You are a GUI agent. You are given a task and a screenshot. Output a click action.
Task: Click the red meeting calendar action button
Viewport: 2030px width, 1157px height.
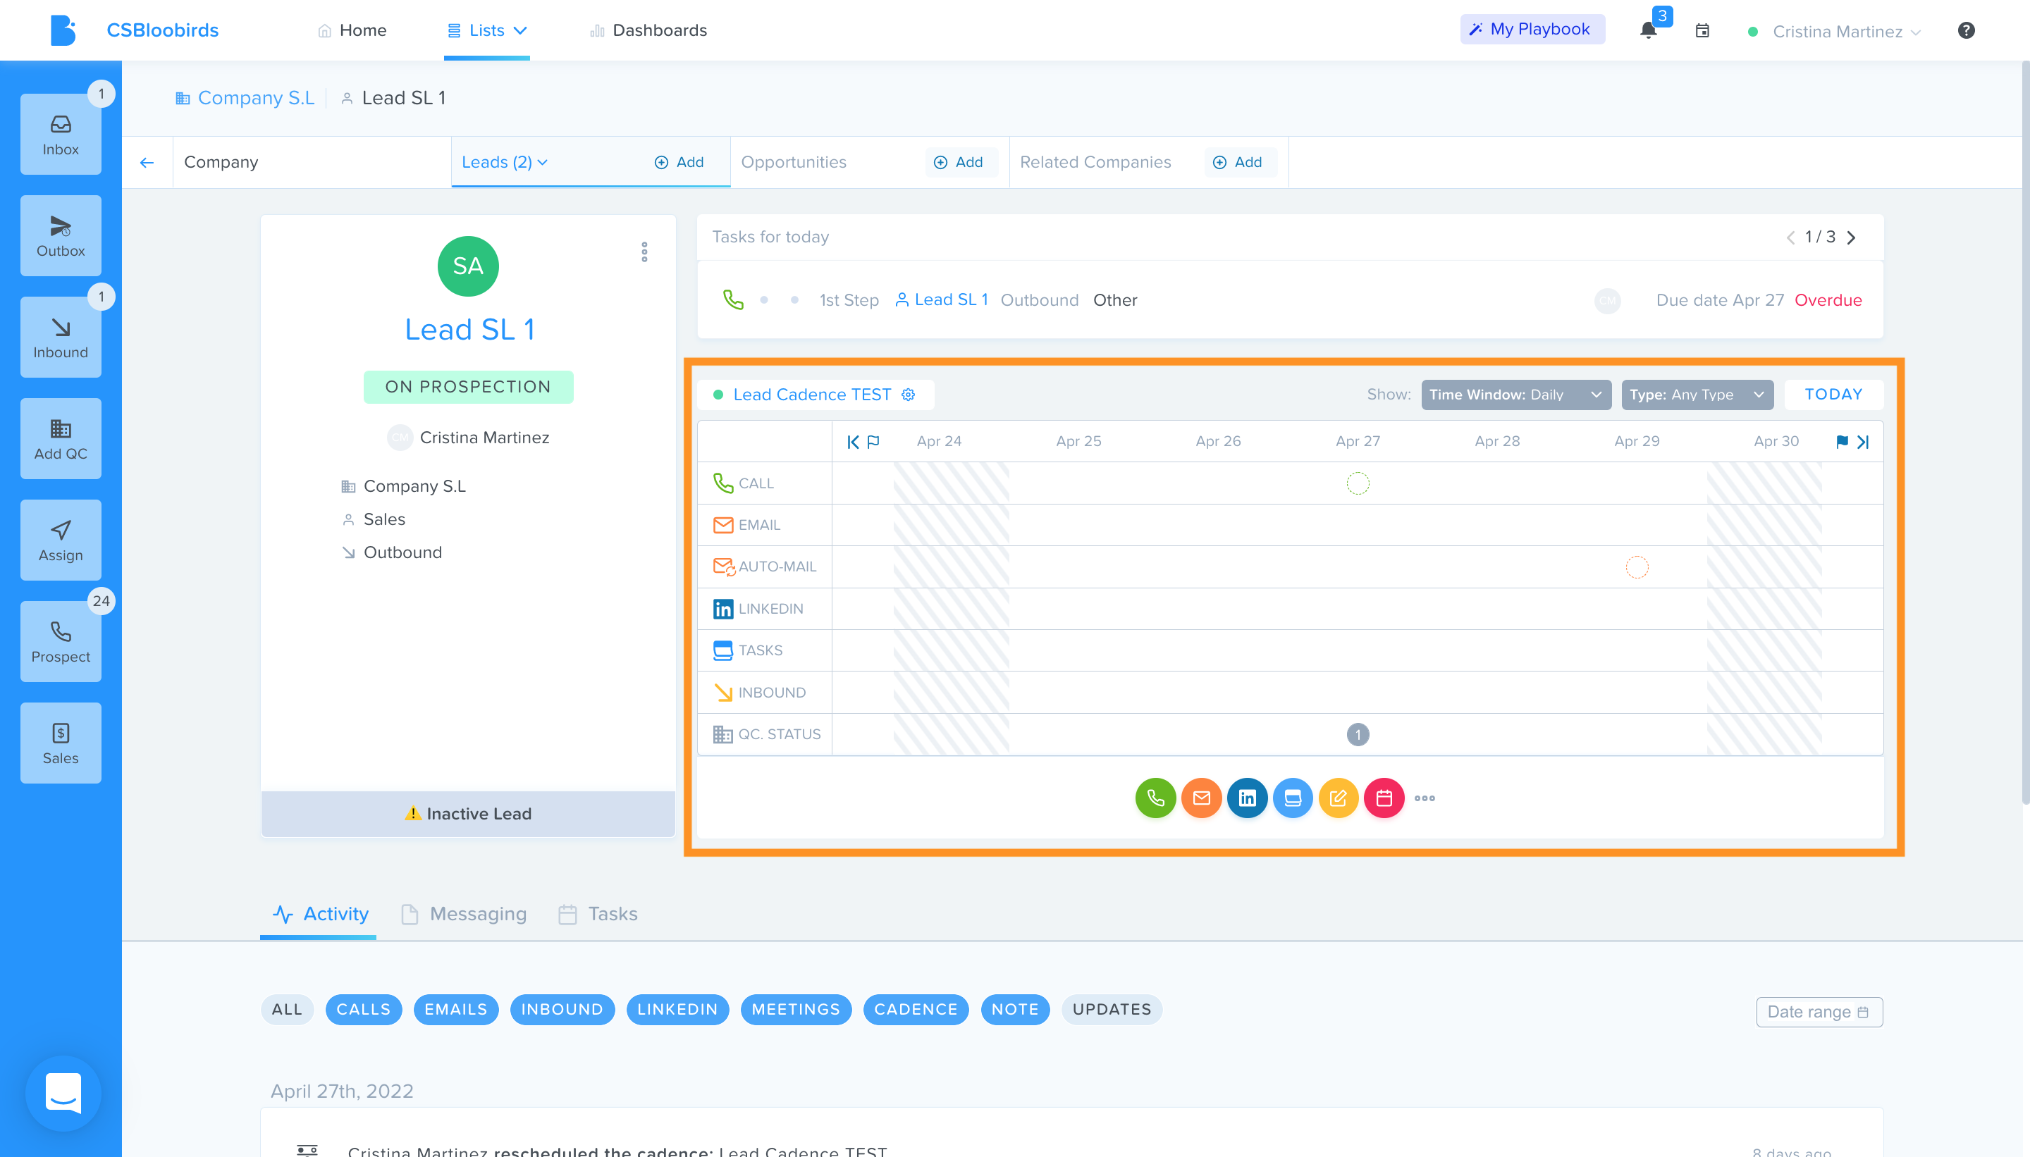[x=1384, y=798]
